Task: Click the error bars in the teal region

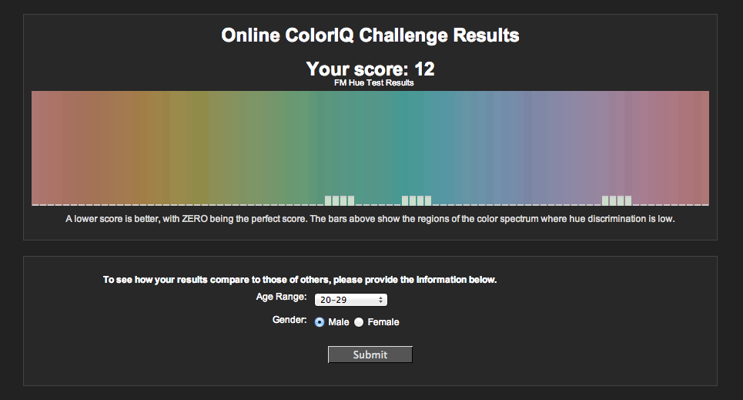Action: pyautogui.click(x=417, y=200)
